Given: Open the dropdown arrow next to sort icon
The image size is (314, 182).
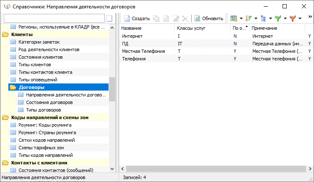Looking at the screenshot, I should tap(256, 18).
